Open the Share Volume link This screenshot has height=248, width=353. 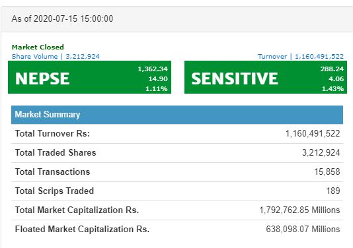coord(56,56)
